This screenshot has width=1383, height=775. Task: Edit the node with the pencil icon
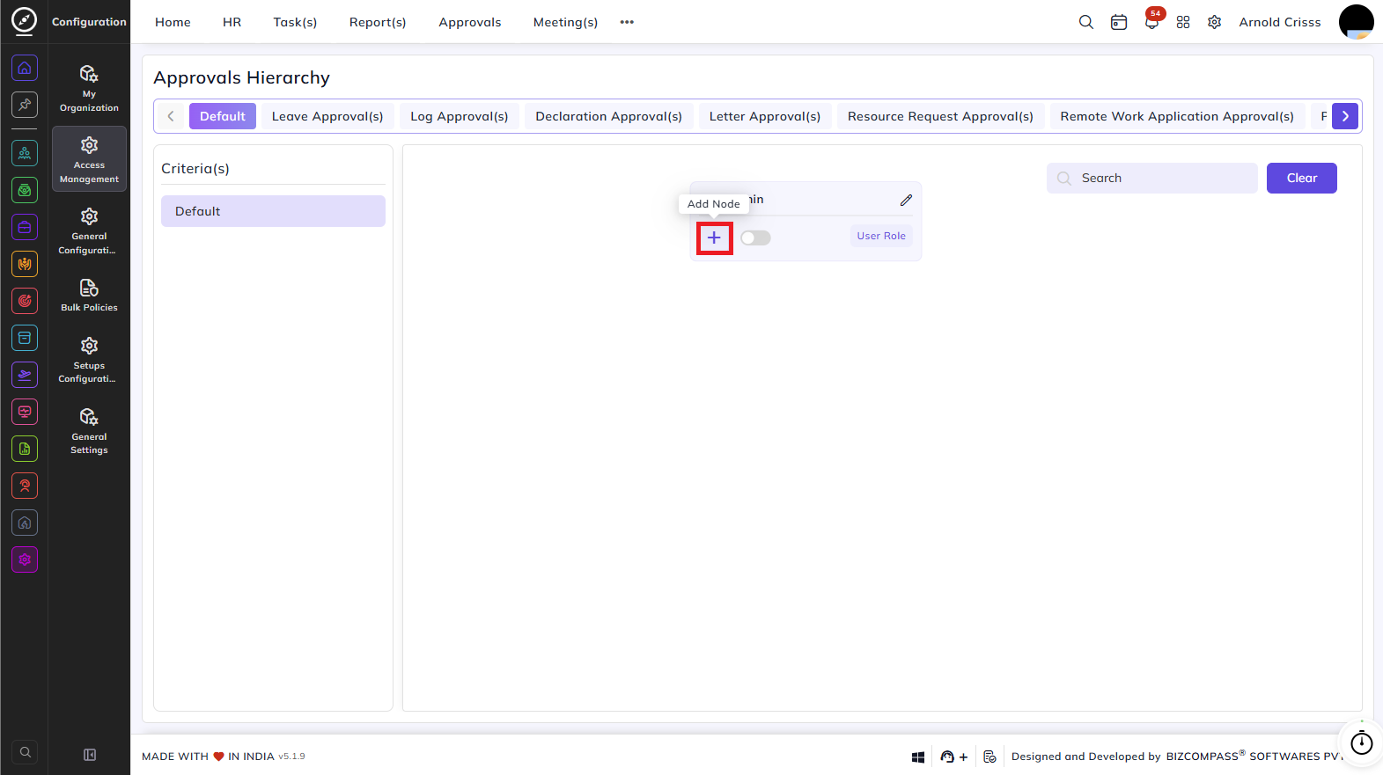[906, 201]
